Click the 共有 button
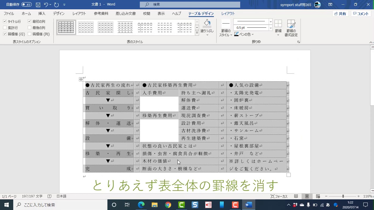This screenshot has width=374, height=210. point(340,14)
